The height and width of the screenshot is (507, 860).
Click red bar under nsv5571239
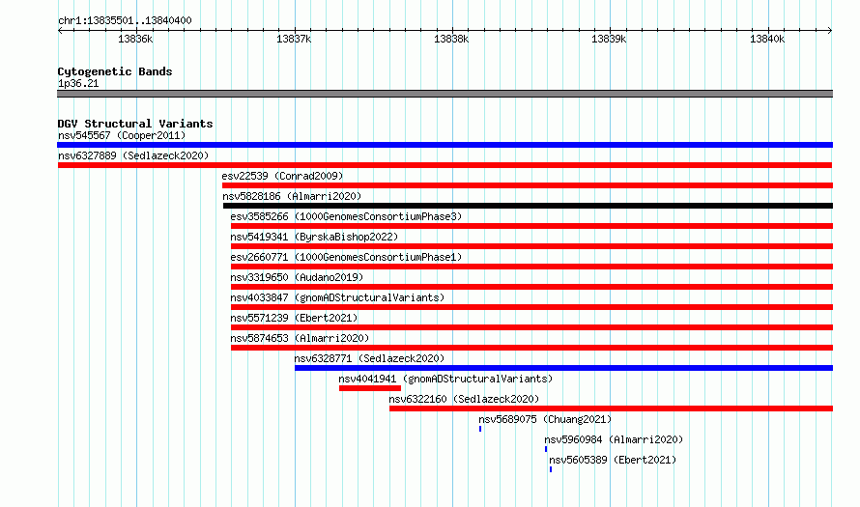tap(532, 327)
